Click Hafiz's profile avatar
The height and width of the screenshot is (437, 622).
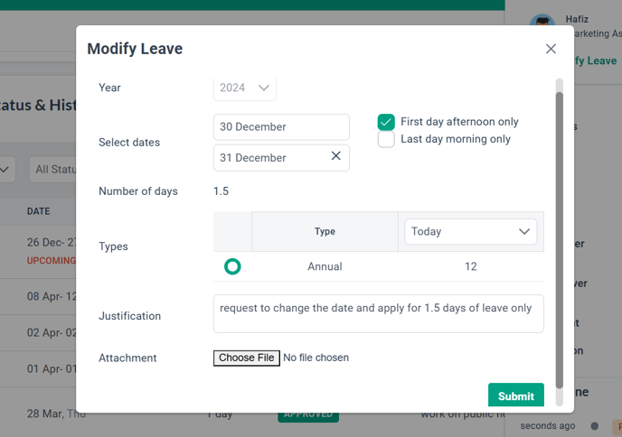pyautogui.click(x=542, y=20)
